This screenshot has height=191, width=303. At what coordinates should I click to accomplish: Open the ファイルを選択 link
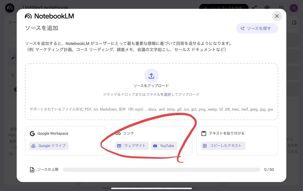[159, 94]
